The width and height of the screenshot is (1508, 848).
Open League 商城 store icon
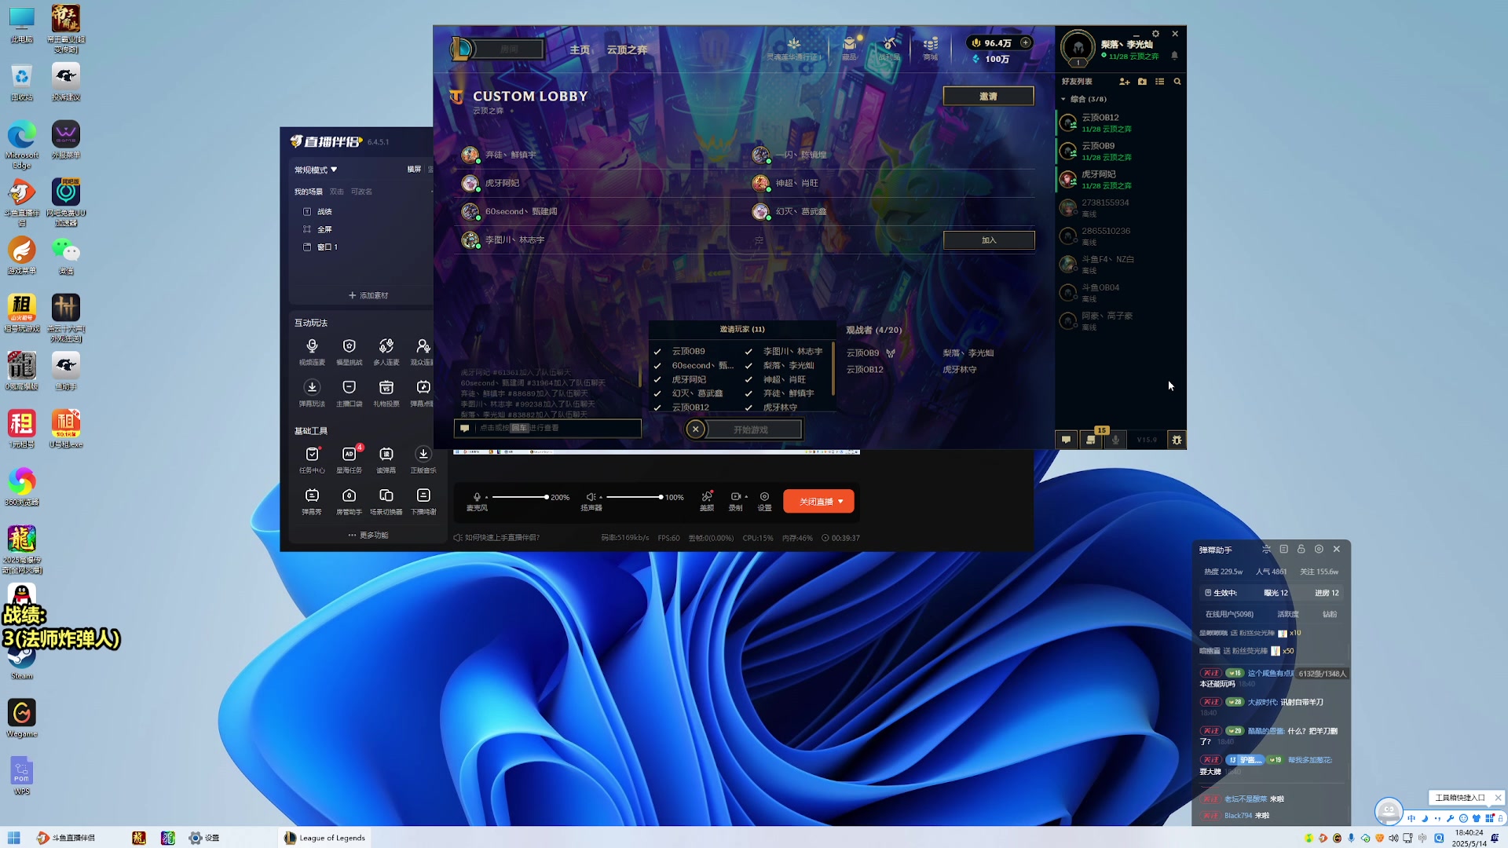coord(931,47)
